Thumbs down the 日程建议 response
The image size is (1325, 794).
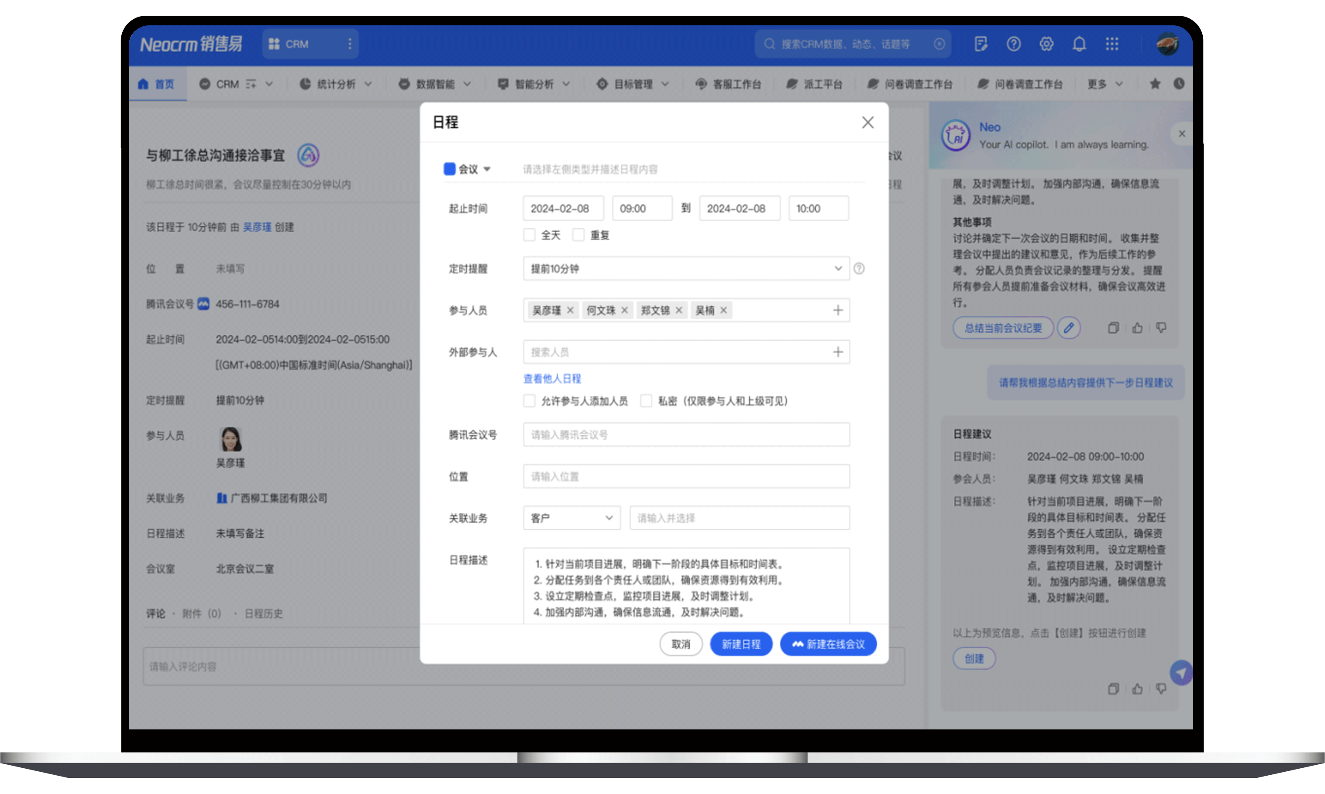(1161, 689)
